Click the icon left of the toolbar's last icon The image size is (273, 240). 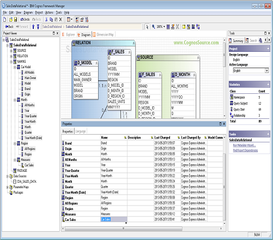pos(82,20)
